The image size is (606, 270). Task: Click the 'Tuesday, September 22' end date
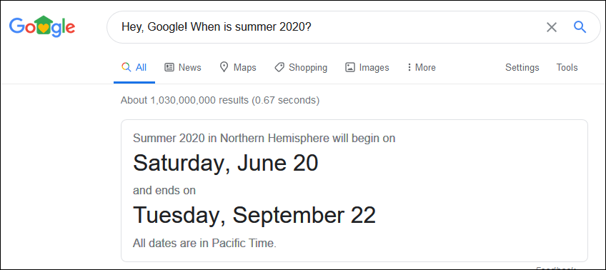254,215
